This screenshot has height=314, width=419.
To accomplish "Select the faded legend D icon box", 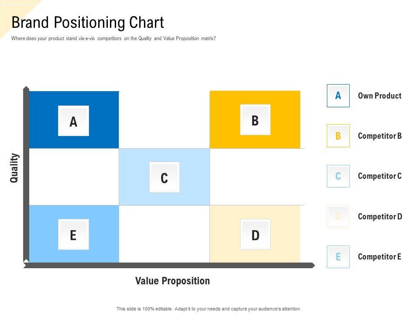I will [x=338, y=216].
